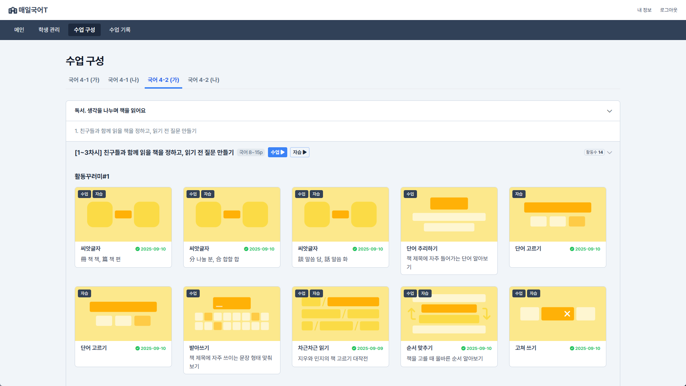Click the 로그아웃 link
686x386 pixels.
click(x=668, y=10)
